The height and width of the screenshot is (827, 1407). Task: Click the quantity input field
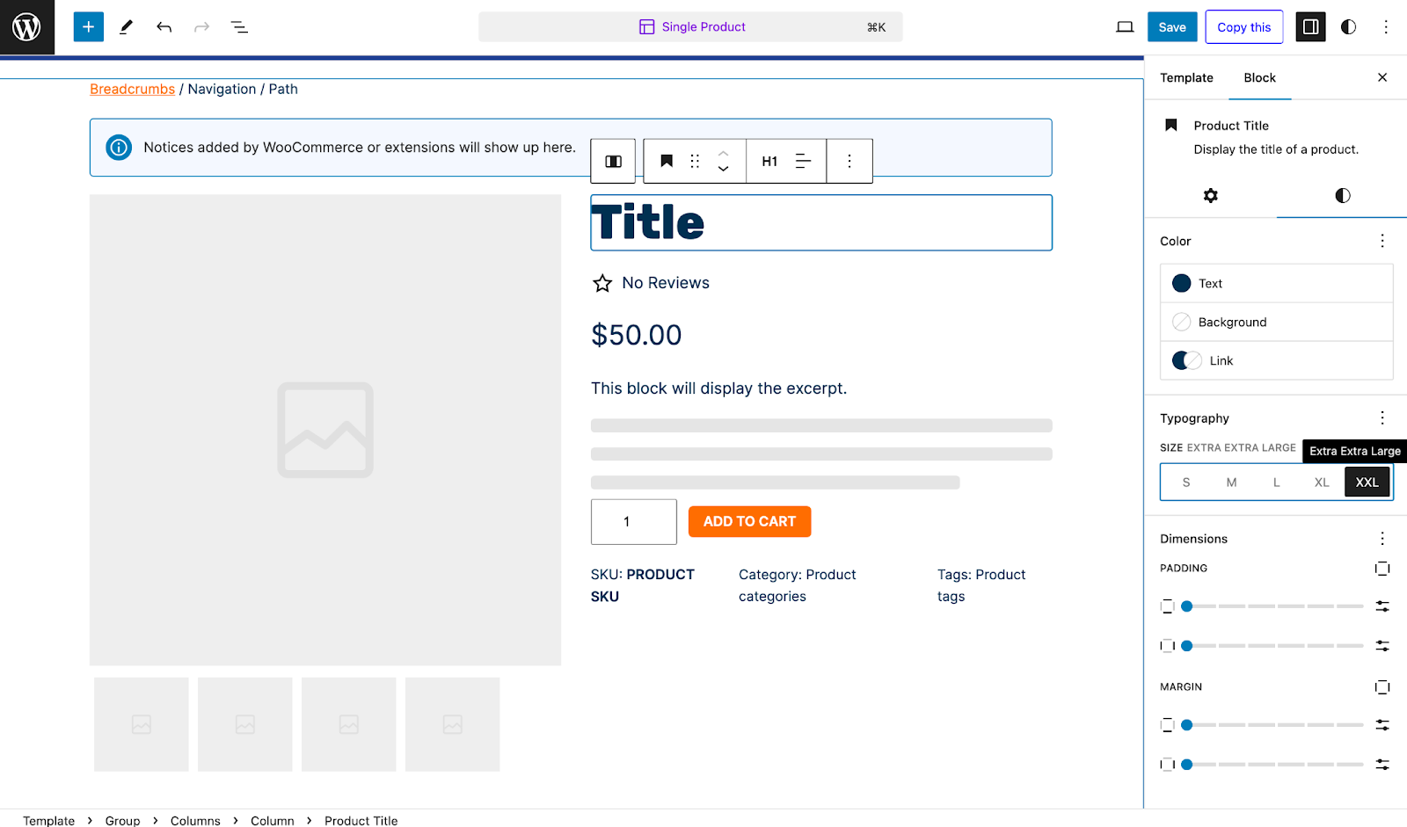pyautogui.click(x=633, y=521)
